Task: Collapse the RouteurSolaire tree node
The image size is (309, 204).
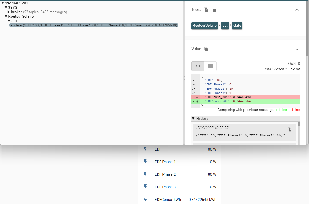Action: (6, 17)
